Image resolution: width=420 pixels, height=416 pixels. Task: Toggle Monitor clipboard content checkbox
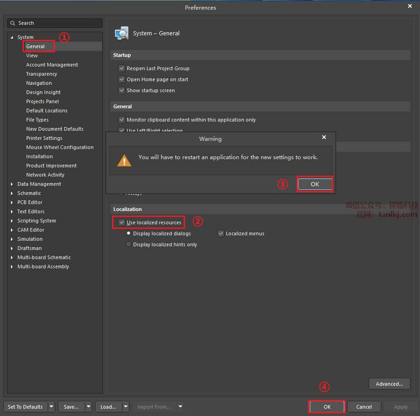[122, 119]
